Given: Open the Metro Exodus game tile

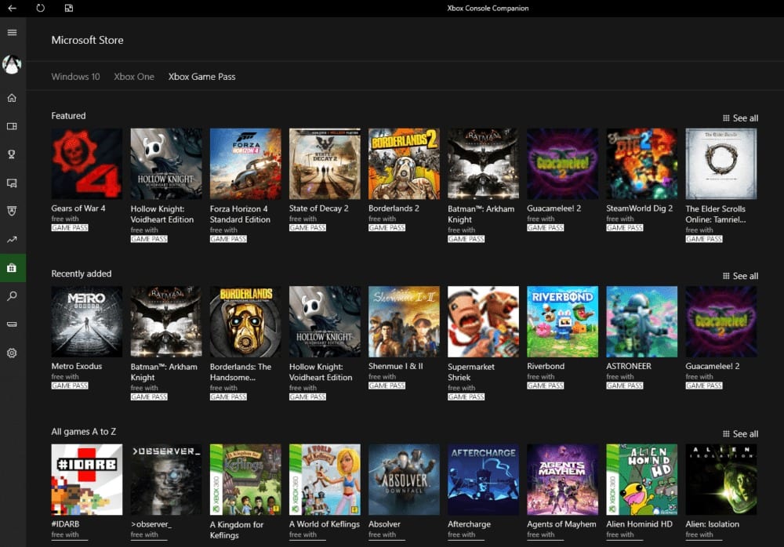Looking at the screenshot, I should point(86,321).
